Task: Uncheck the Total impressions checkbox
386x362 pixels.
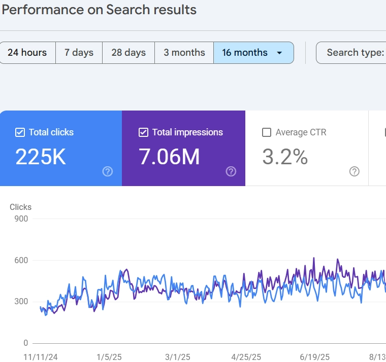Action: click(x=143, y=132)
